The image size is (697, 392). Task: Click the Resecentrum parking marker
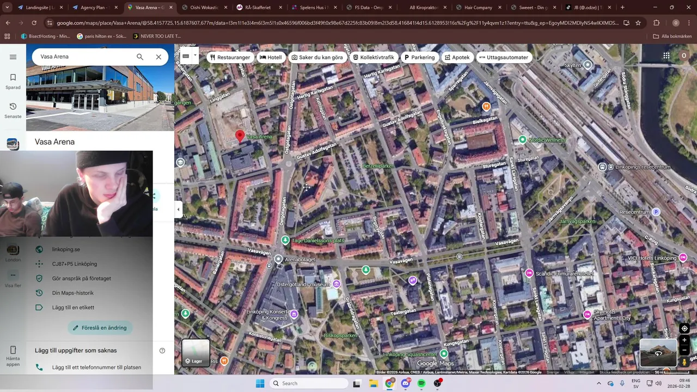click(x=656, y=212)
